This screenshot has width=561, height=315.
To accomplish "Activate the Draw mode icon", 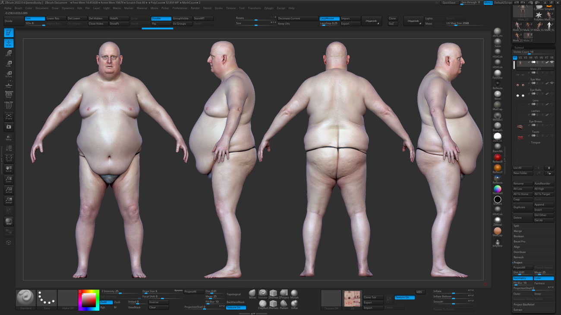I will tap(8, 42).
